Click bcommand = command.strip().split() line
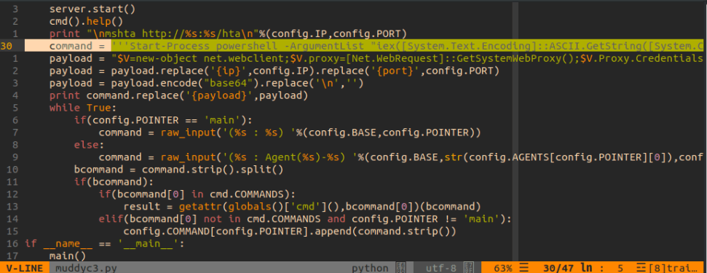This screenshot has width=707, height=273. point(178,170)
